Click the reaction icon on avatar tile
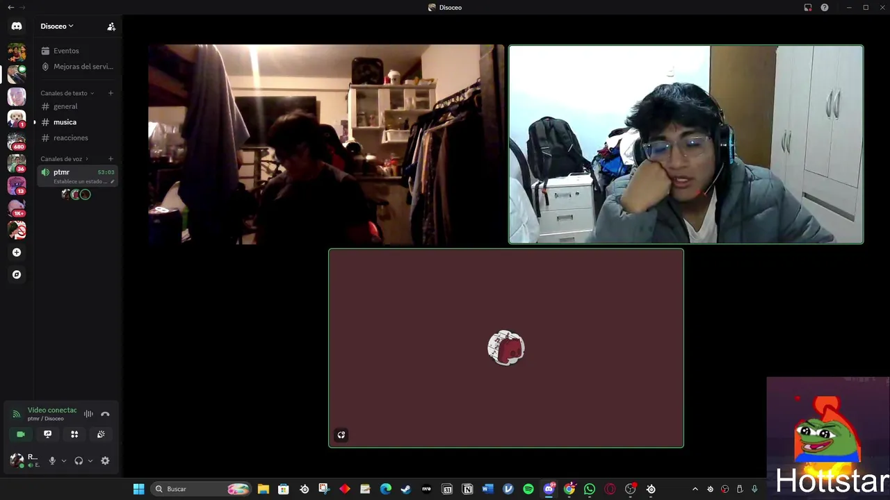This screenshot has height=500, width=890. (341, 435)
